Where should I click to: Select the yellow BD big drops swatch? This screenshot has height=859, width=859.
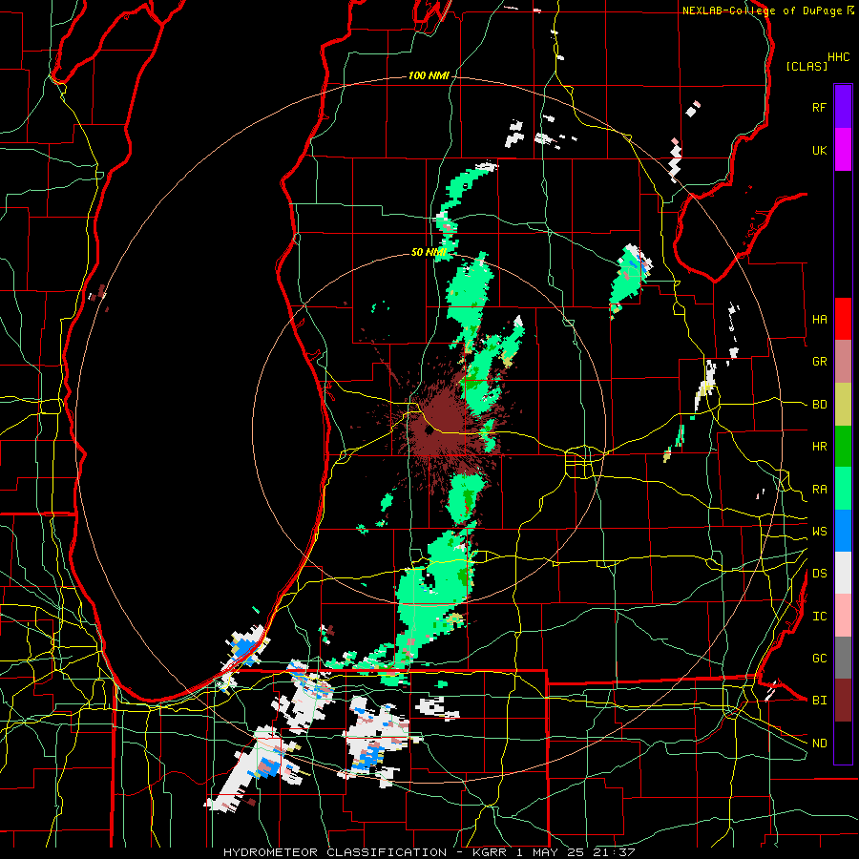(843, 404)
